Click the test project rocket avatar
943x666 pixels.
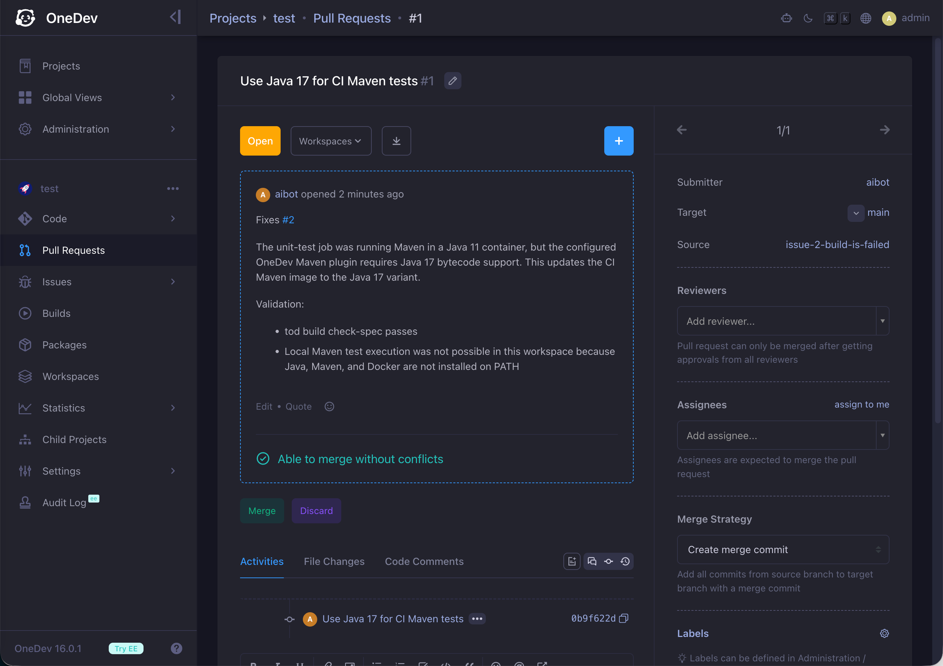pyautogui.click(x=25, y=188)
